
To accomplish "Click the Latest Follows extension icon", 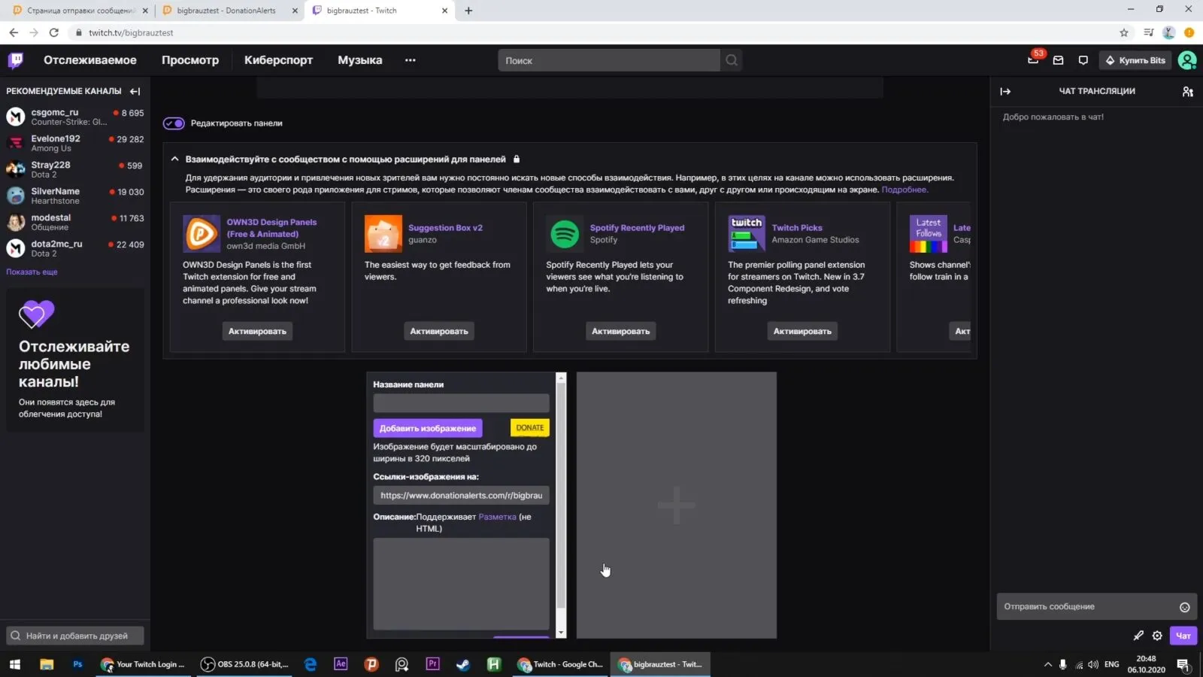I will point(929,234).
